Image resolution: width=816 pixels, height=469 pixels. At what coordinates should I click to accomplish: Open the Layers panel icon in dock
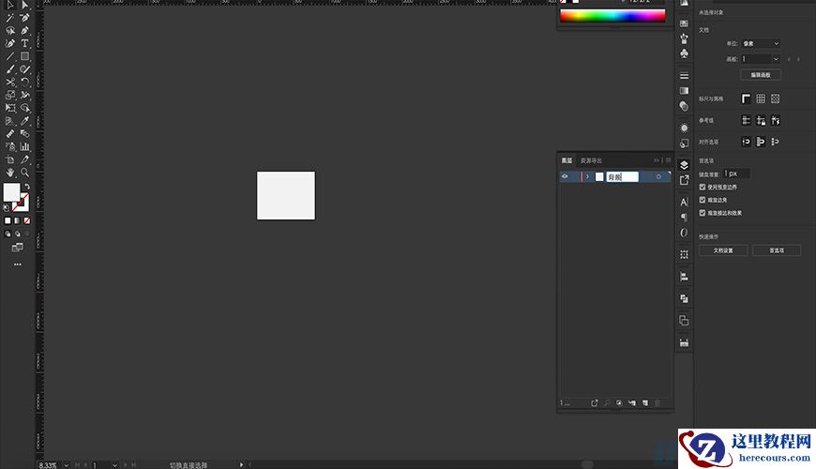684,165
